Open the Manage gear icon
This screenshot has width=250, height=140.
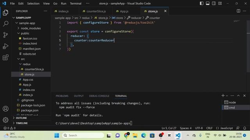pyautogui.click(x=5, y=120)
